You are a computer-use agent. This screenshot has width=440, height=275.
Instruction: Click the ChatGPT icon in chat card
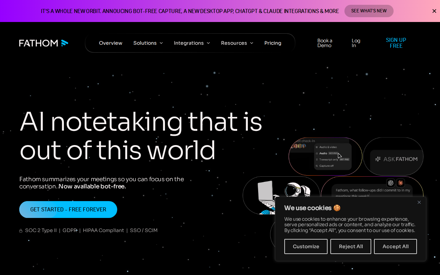tap(391, 183)
